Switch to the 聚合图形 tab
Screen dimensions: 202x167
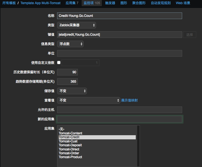pyautogui.click(x=139, y=3)
